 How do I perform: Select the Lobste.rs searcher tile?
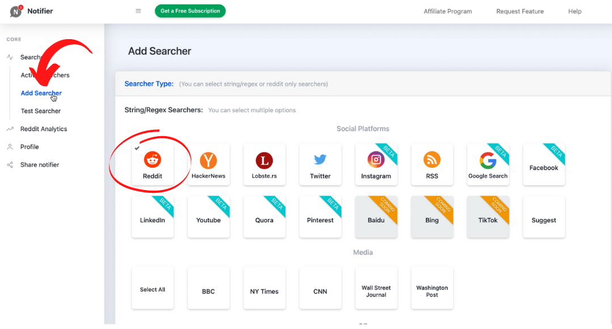point(264,164)
